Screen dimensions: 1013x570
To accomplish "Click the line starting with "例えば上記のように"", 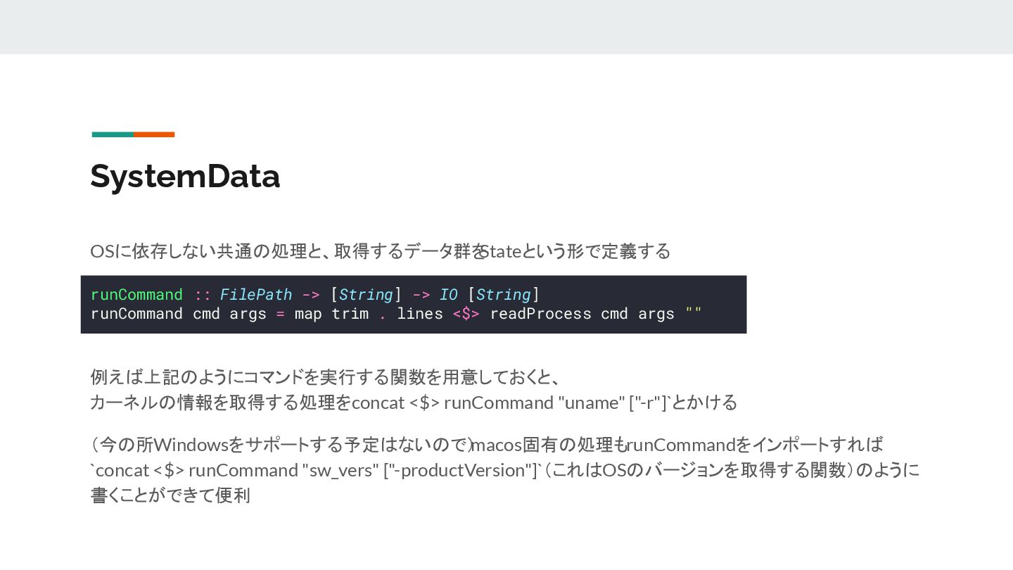I will pyautogui.click(x=324, y=377).
